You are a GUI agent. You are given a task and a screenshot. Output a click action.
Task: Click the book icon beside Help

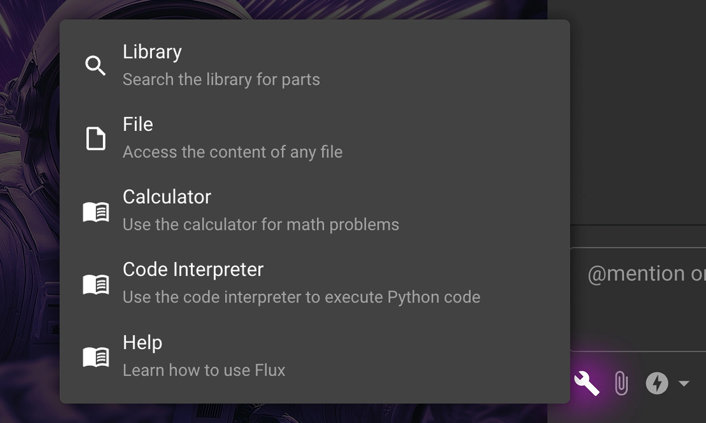point(96,357)
